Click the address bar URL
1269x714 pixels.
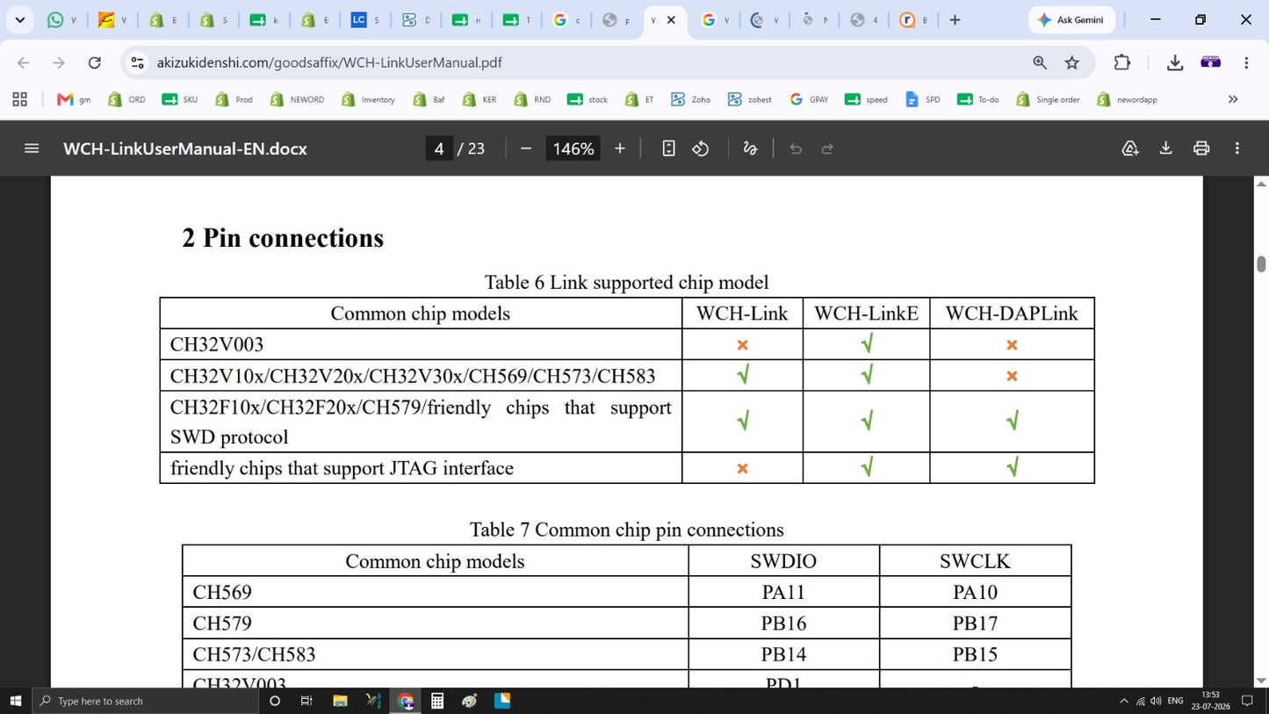click(x=329, y=62)
